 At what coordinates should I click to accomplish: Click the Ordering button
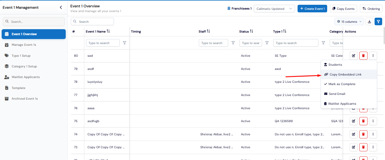click(x=371, y=9)
